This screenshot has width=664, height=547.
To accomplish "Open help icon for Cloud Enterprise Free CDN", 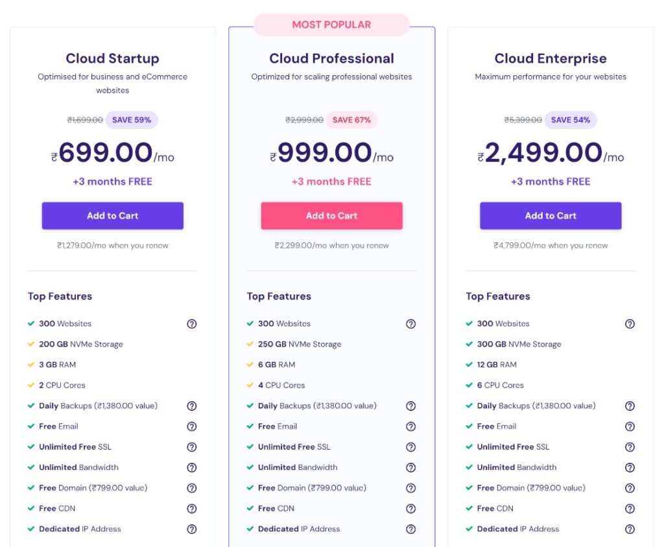I will pyautogui.click(x=630, y=509).
